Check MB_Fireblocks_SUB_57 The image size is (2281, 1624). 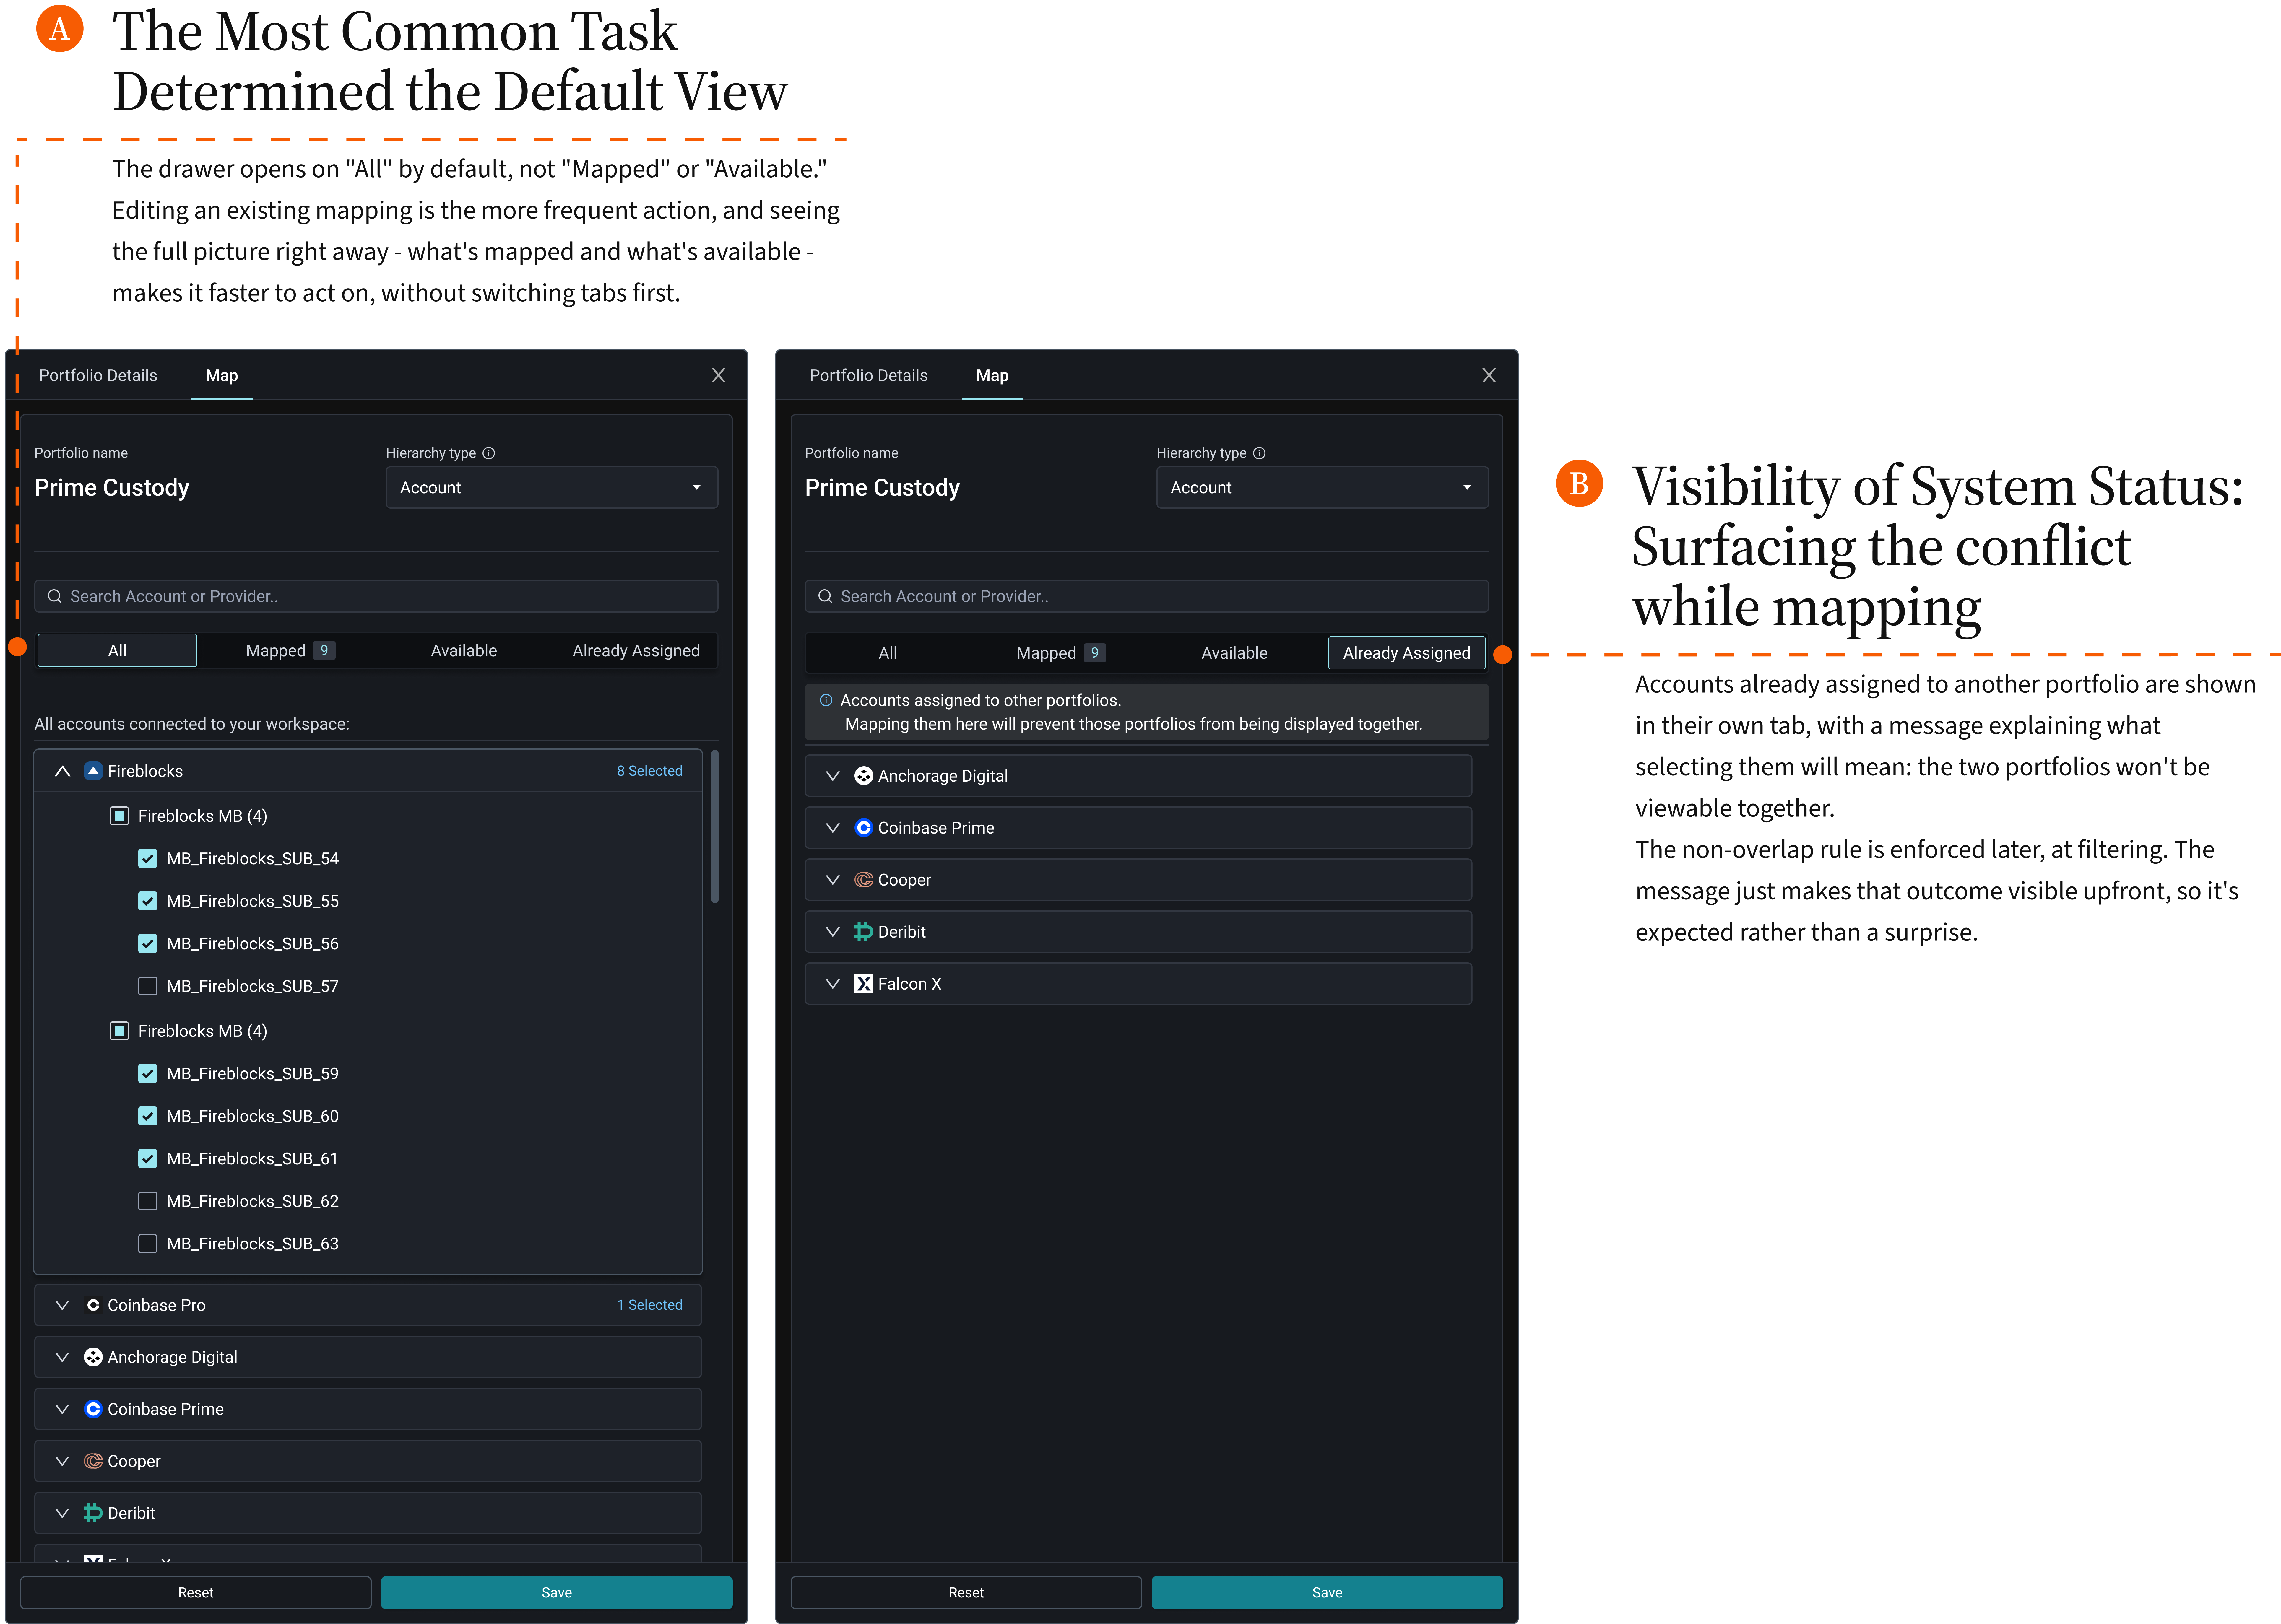148,986
